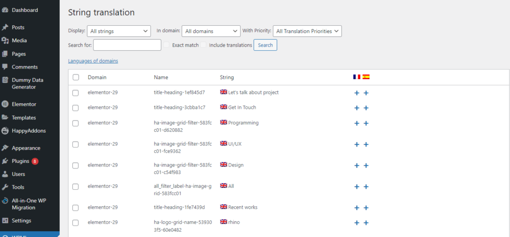This screenshot has height=237, width=510.
Task: Click the Spanish flag column header
Action: (366, 77)
